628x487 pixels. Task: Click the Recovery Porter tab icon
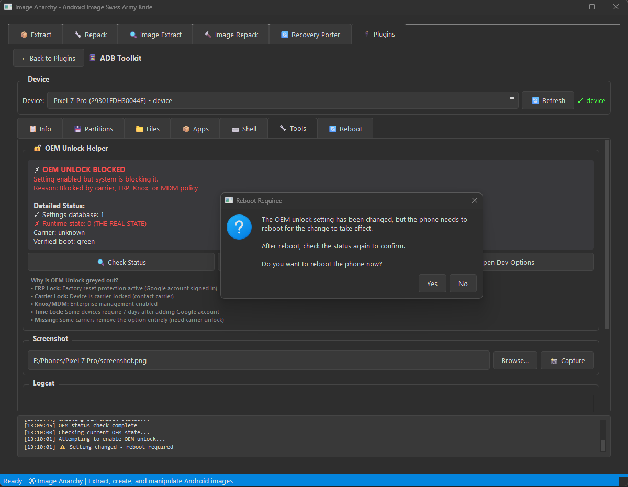[x=284, y=34]
